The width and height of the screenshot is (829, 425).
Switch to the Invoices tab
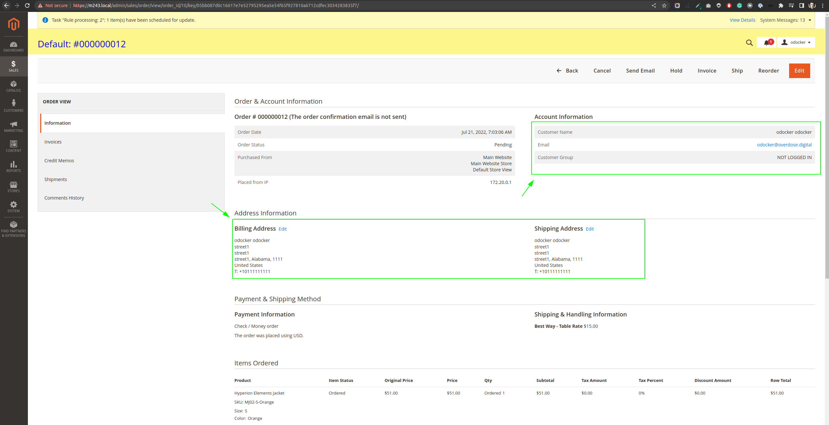pyautogui.click(x=53, y=142)
